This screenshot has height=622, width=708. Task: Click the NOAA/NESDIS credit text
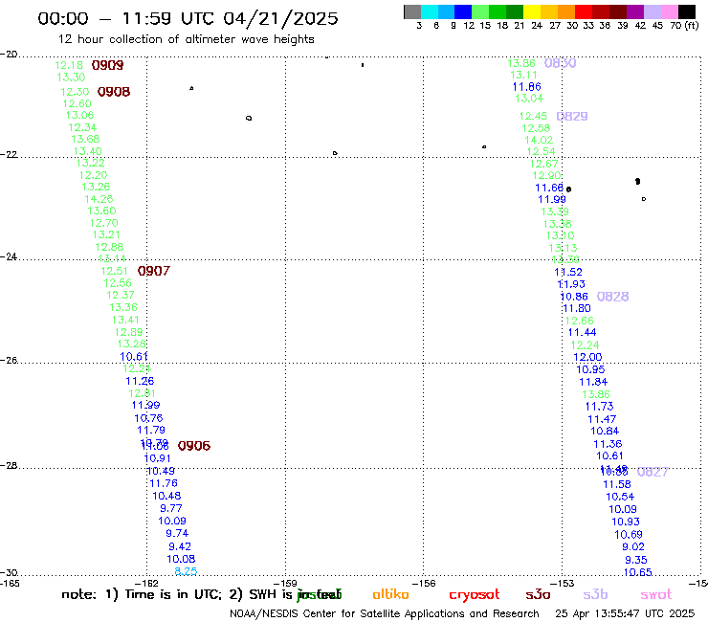[385, 614]
